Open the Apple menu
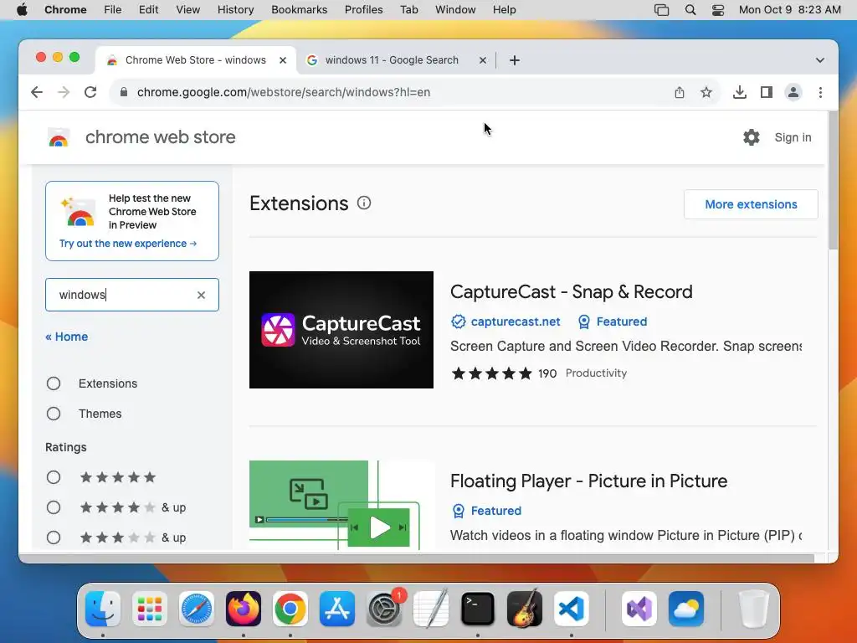This screenshot has height=643, width=857. pos(22,10)
